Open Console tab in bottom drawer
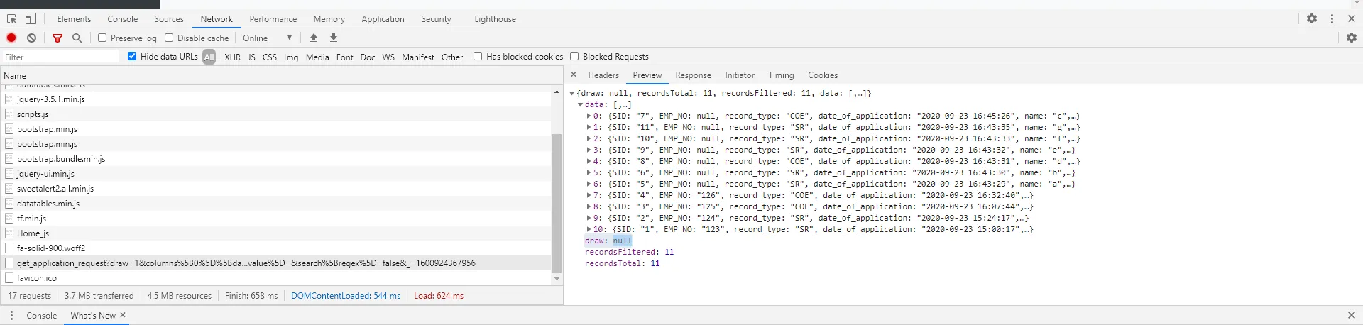1363x325 pixels. 41,315
